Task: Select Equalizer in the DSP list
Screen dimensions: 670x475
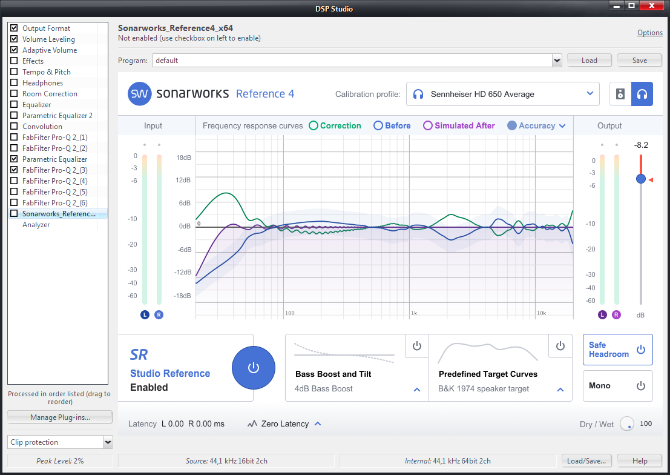Action: tap(37, 104)
